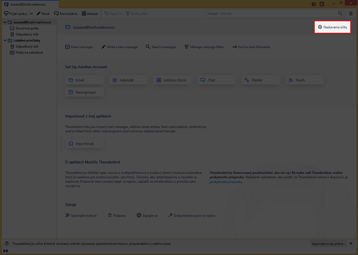Collapse the zuzana@hostcreators.eu account tree
Image resolution: width=358 pixels, height=255 pixels.
pos(5,22)
